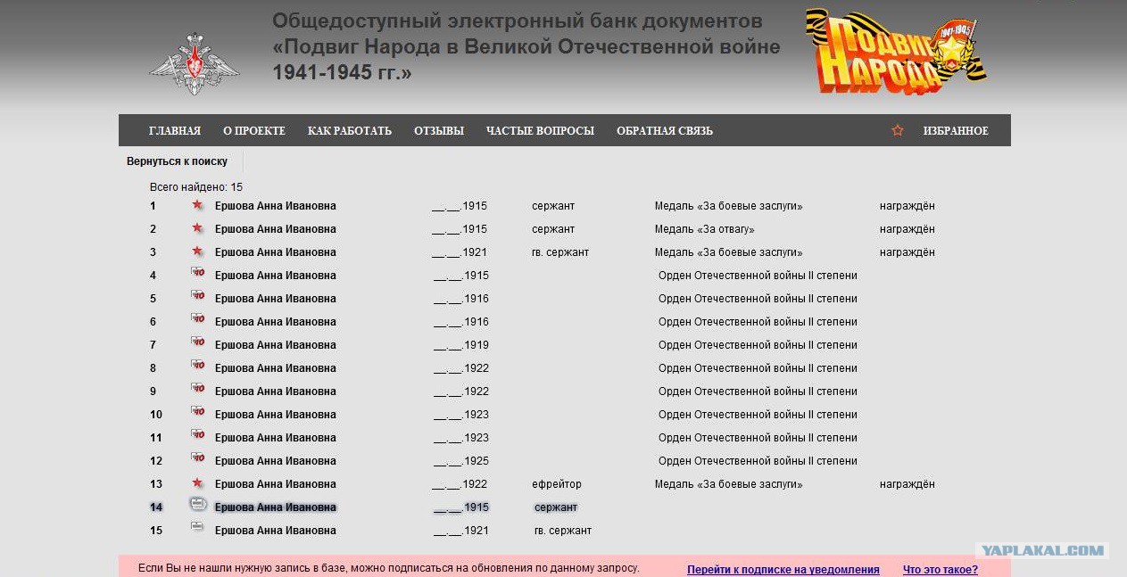
Task: Click the Подвиг Народа logo
Action: tap(896, 52)
